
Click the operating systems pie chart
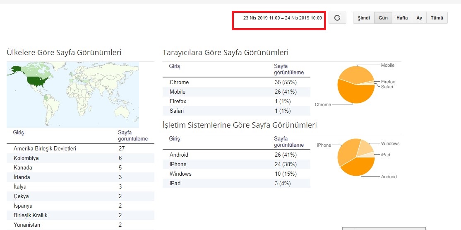click(x=356, y=157)
